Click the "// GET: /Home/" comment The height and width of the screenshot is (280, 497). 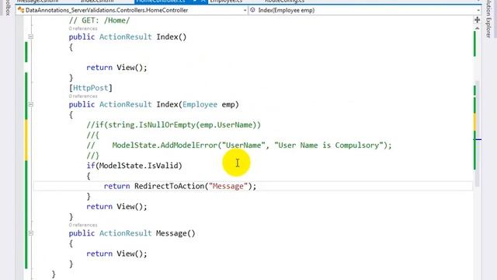99,21
